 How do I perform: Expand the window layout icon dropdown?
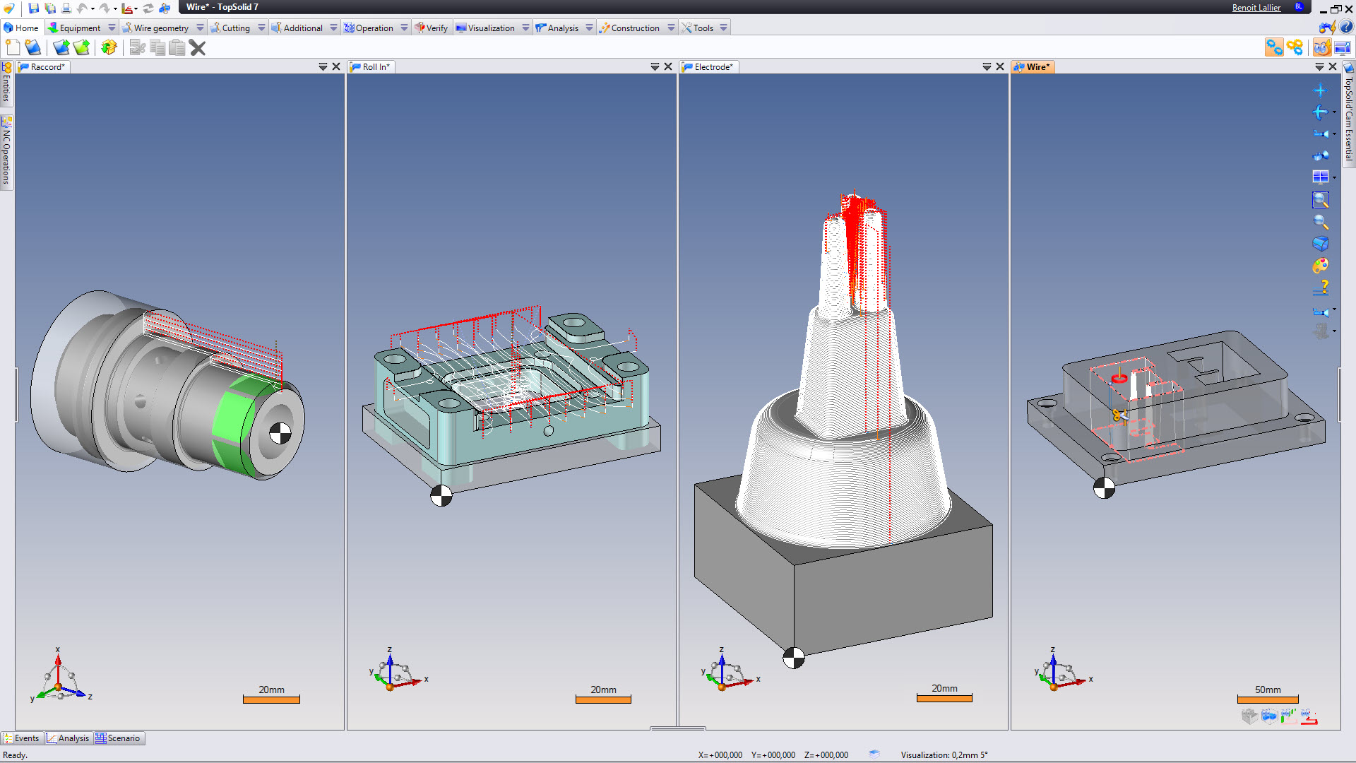tap(1333, 178)
